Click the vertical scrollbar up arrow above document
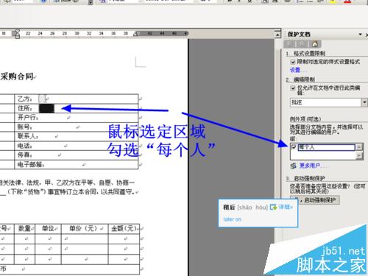This screenshot has width=368, height=276. click(x=277, y=35)
